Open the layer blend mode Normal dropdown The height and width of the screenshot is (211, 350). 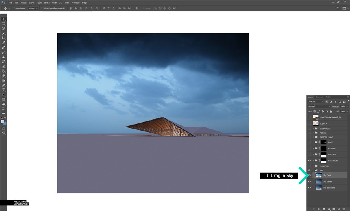click(319, 106)
